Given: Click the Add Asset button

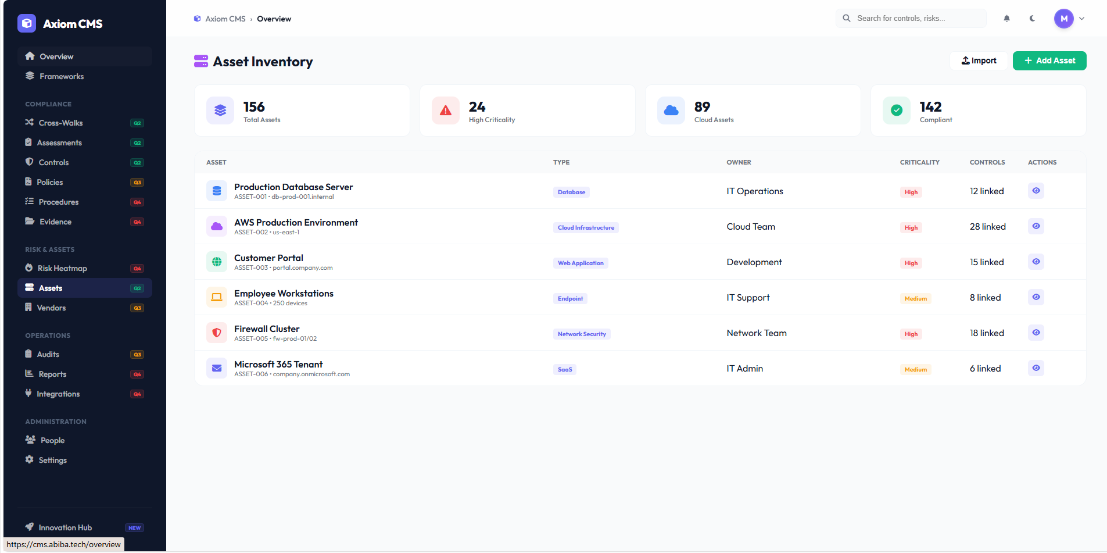Looking at the screenshot, I should (x=1049, y=60).
